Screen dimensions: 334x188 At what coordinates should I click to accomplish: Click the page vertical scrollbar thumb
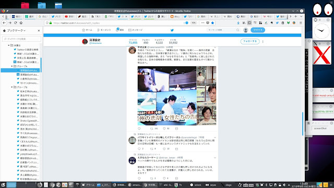click(303, 124)
